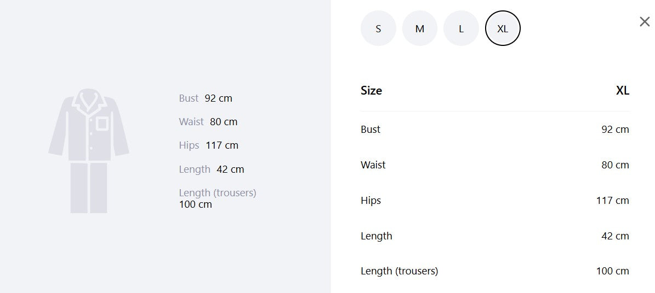This screenshot has width=655, height=293.
Task: Click the trousers part of illustration
Action: 89,188
